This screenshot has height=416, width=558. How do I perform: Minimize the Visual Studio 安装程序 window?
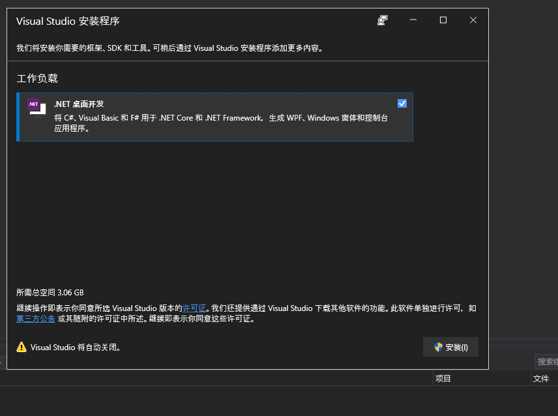413,20
